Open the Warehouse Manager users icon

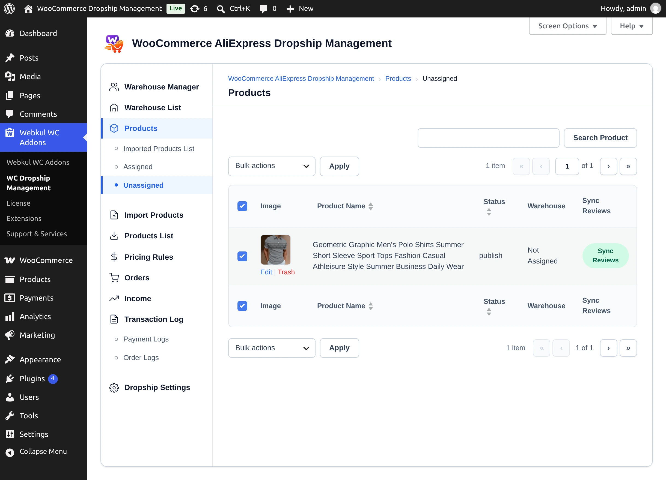114,87
